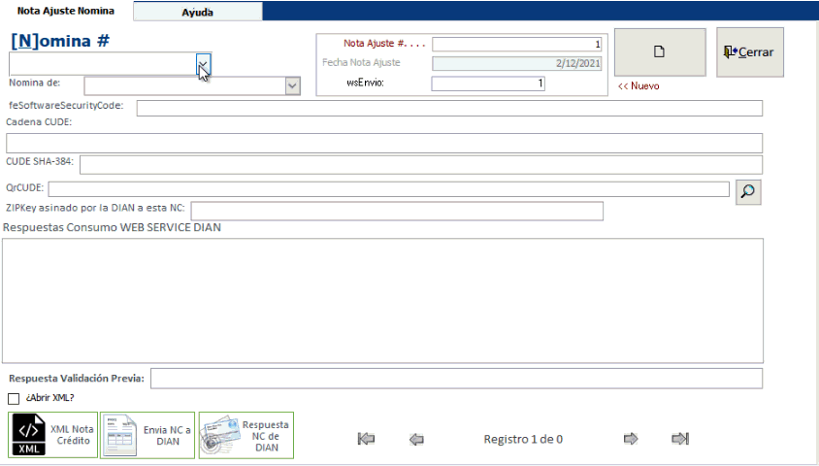Expand the Nomina de combo box
819x466 pixels.
[292, 85]
